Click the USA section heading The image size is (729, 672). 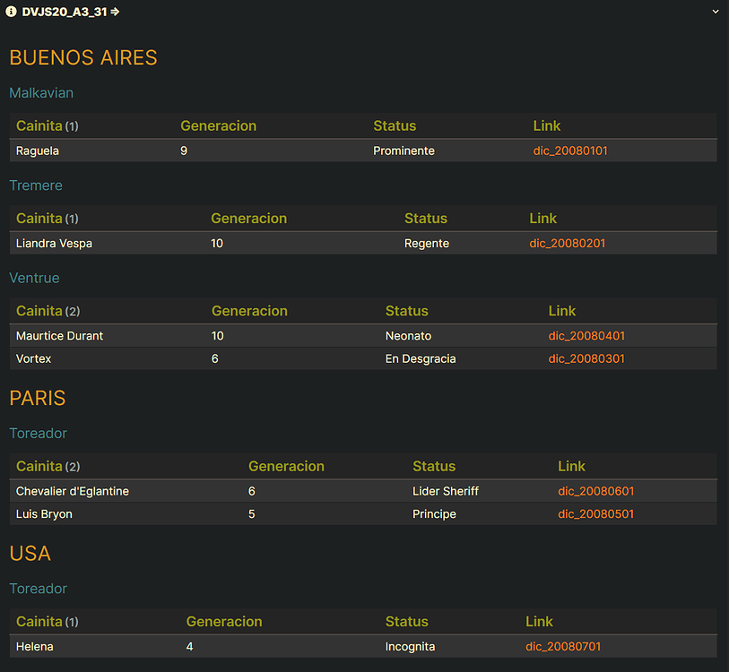click(30, 554)
